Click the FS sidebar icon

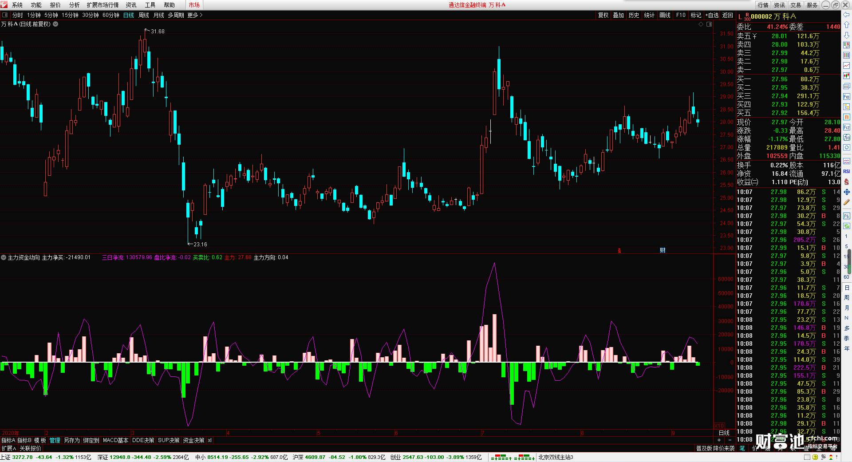pos(847,216)
